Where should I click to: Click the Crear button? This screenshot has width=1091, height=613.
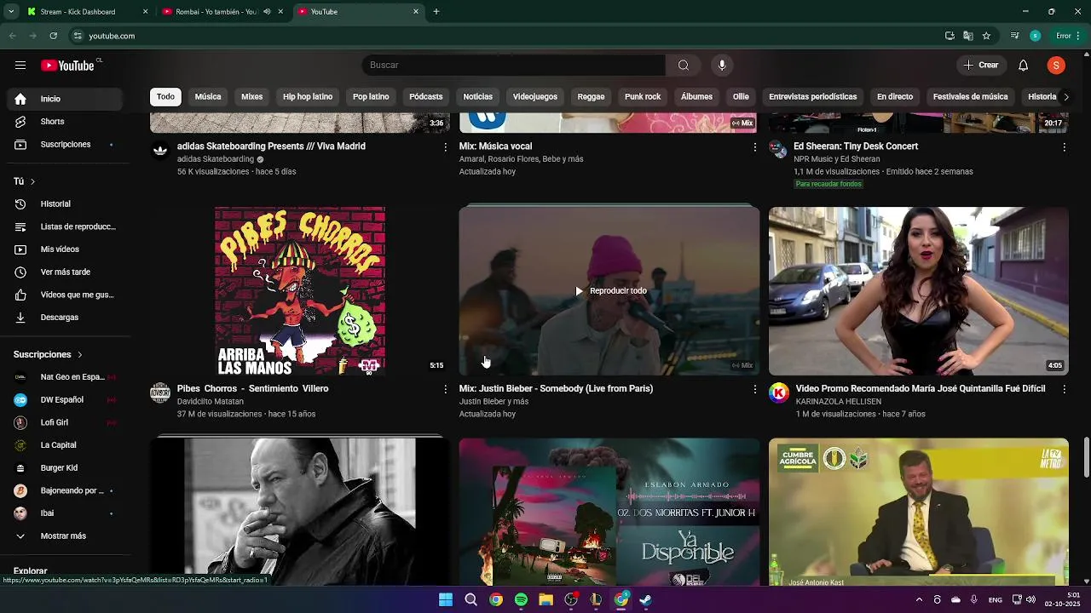tap(980, 66)
